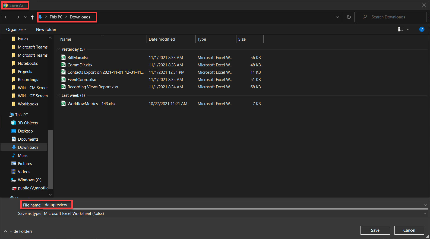
Task: Collapse the Yesterday file group
Action: 58,49
